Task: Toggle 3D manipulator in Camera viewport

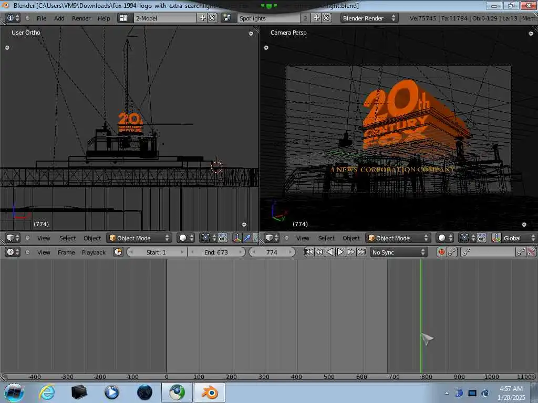Action: pyautogui.click(x=496, y=238)
